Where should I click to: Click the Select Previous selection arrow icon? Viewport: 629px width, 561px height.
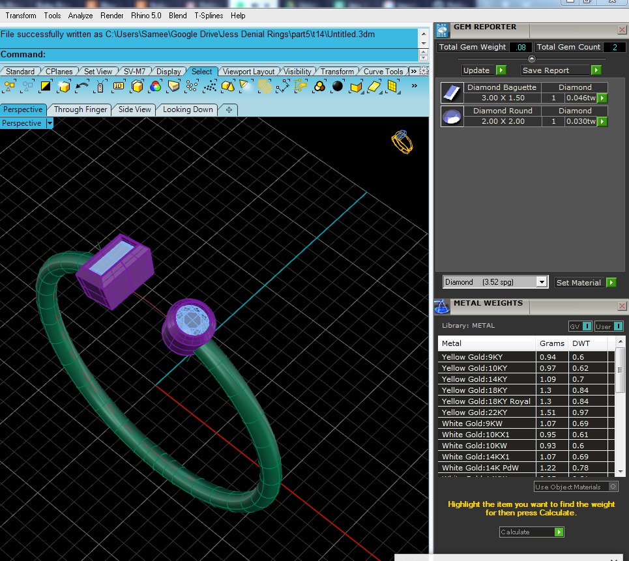[82, 86]
